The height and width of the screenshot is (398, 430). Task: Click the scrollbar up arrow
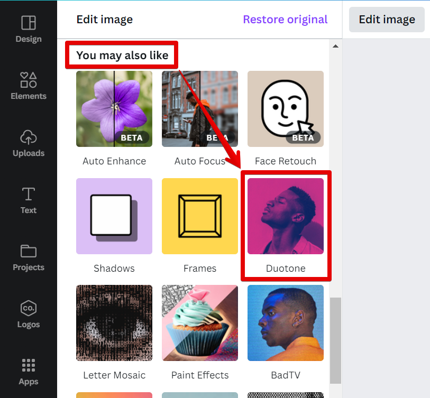tap(335, 47)
